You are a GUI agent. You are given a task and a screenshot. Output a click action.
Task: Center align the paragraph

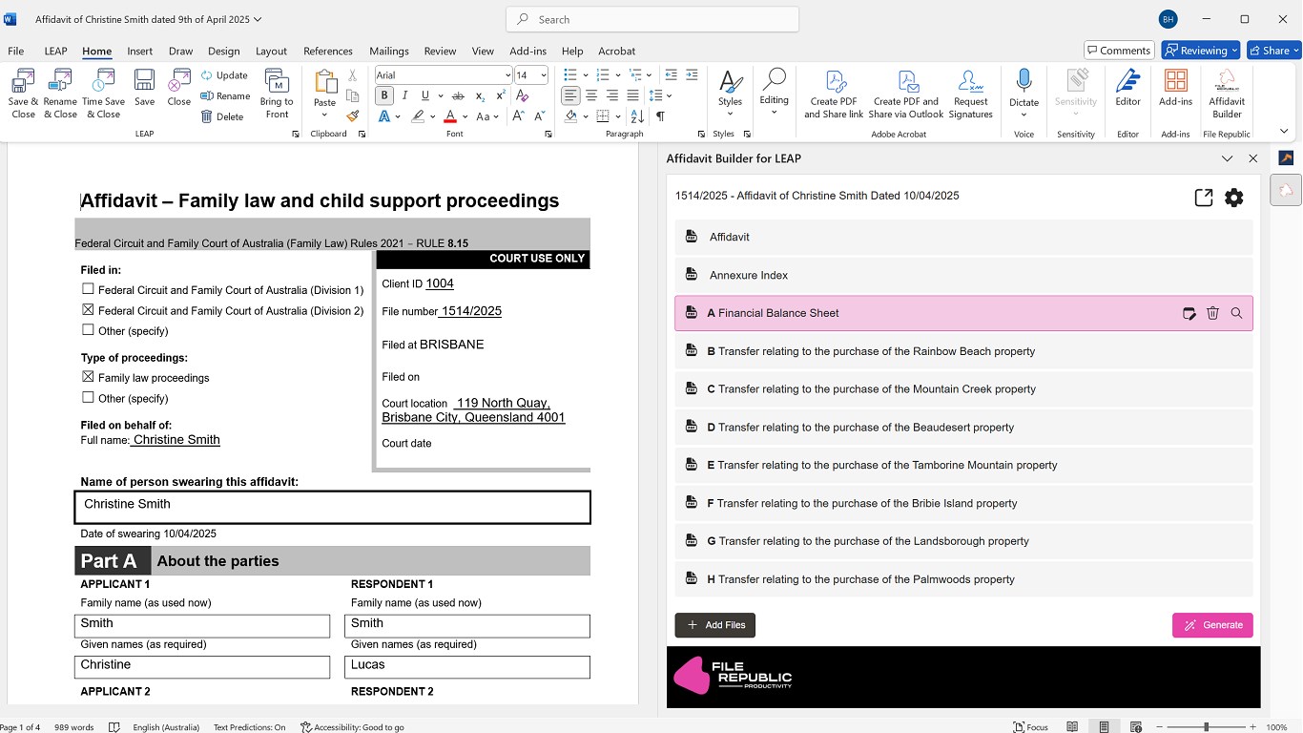click(x=591, y=95)
